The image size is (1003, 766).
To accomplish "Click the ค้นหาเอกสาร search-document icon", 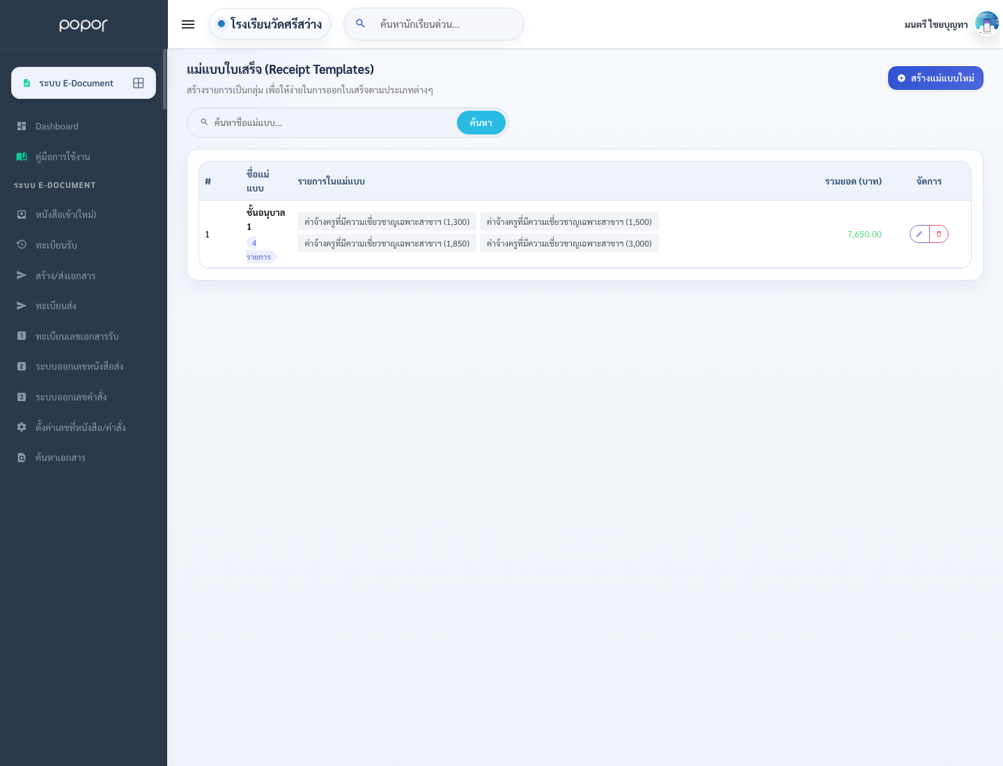I will (22, 458).
